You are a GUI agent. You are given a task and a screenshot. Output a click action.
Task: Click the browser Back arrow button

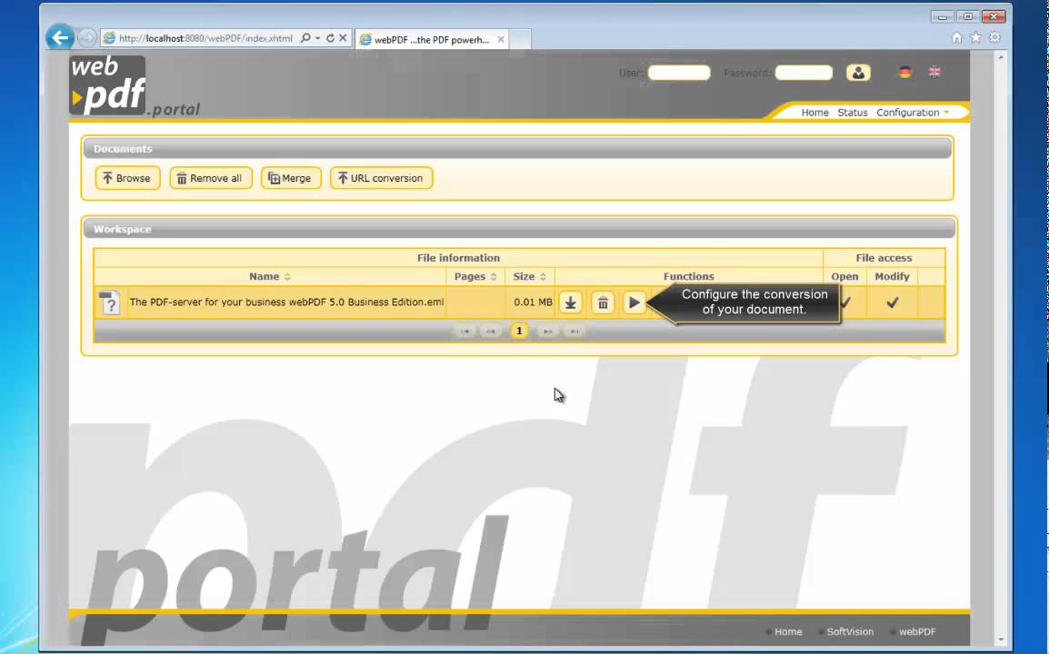coord(60,37)
